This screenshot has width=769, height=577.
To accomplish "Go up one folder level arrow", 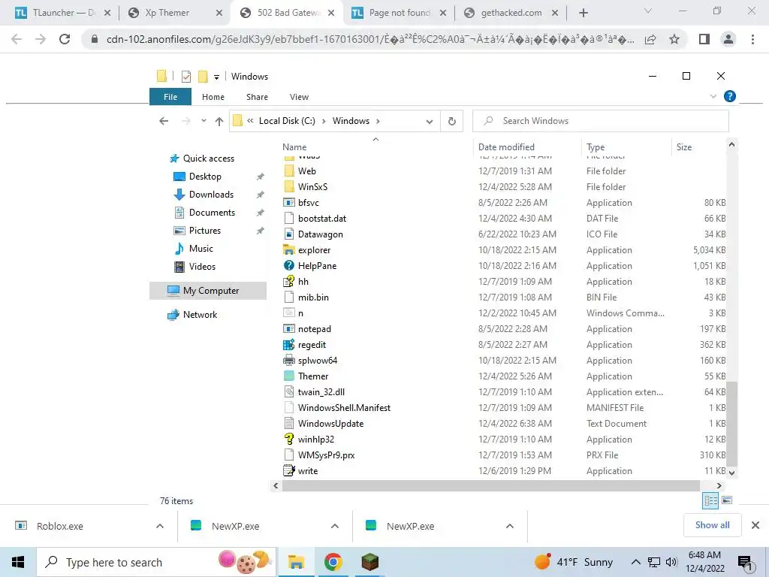I will pyautogui.click(x=219, y=121).
